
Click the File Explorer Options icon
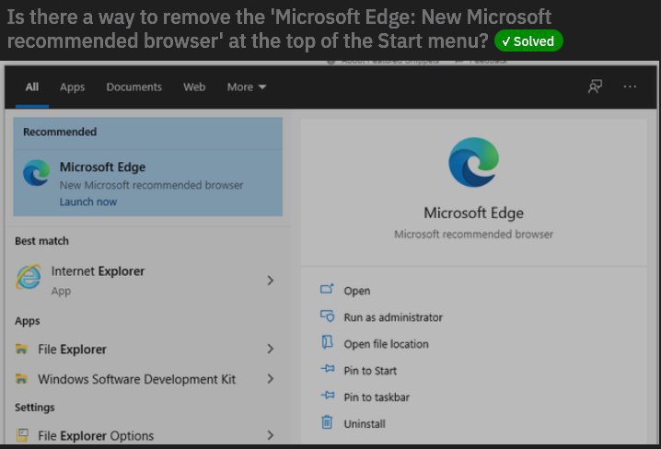(22, 435)
